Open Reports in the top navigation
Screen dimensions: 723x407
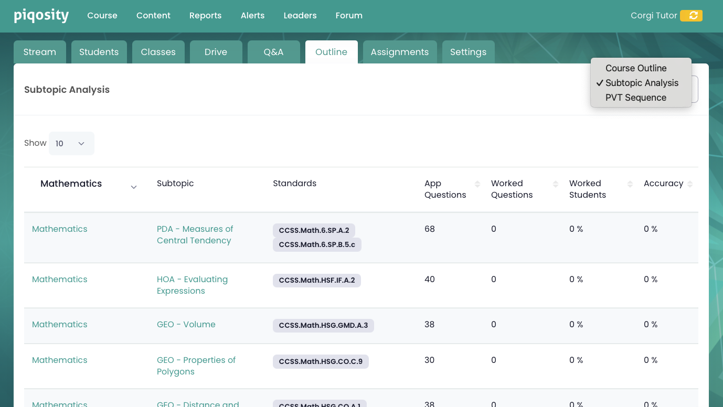click(205, 16)
